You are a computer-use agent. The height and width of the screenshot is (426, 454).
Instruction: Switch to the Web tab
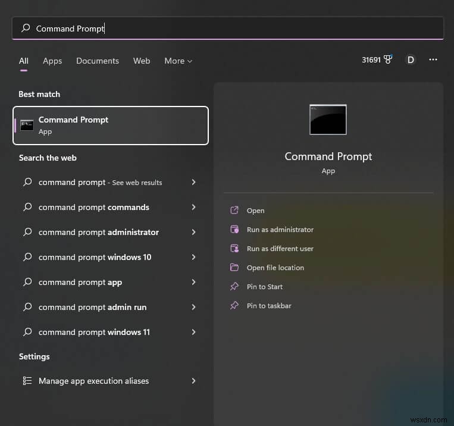142,61
